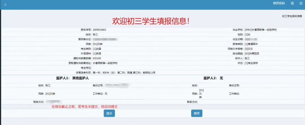Click the 政治面貌 value 共青团员
Screen dimensions: 305x125
pos(252,53)
